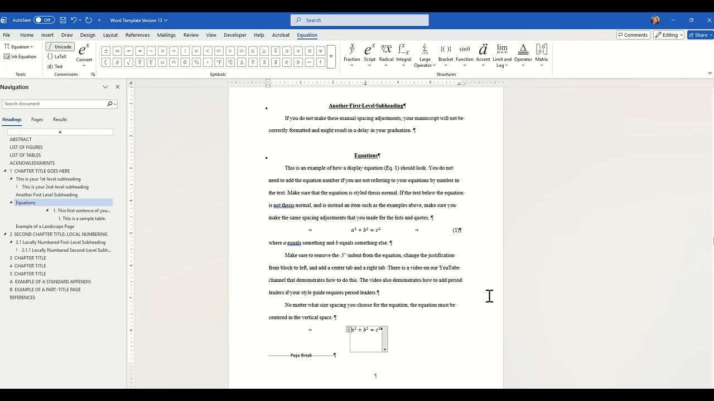Select Text conversion option
Image resolution: width=714 pixels, height=401 pixels.
pos(55,66)
